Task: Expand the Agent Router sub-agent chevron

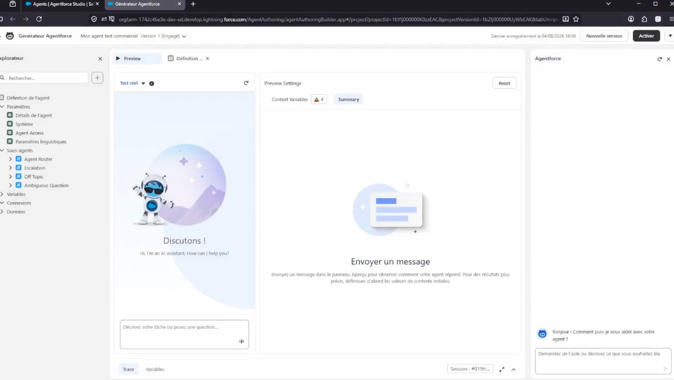Action: (x=11, y=159)
